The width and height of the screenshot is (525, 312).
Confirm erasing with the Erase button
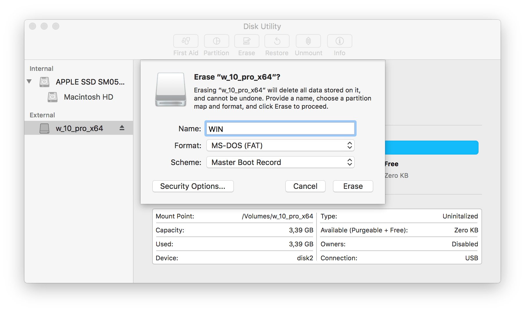(353, 186)
